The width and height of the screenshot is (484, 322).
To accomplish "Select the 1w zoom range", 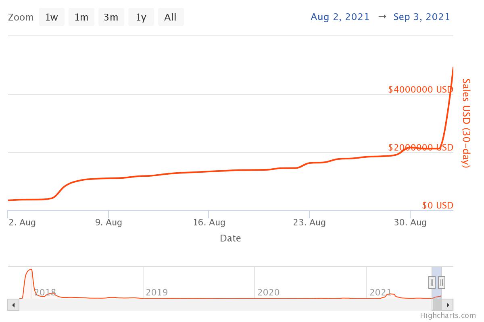I will coord(51,17).
